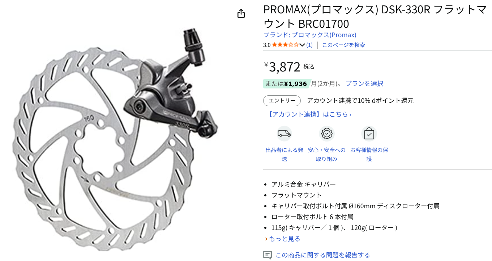Screen dimensions: 492x261
Task: Click the orange star rating icons
Action: (285, 45)
